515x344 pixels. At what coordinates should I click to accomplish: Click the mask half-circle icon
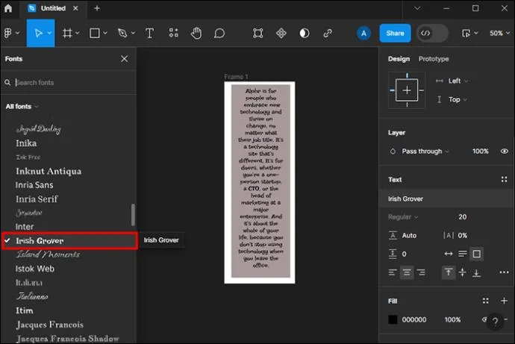pos(305,33)
